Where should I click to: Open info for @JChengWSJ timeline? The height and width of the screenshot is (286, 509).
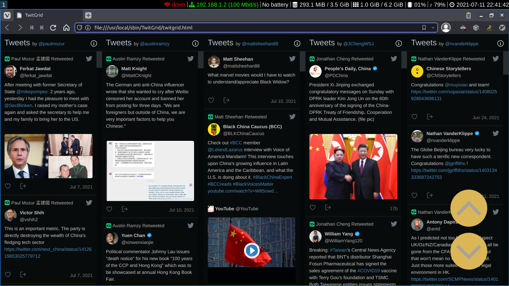[399, 43]
